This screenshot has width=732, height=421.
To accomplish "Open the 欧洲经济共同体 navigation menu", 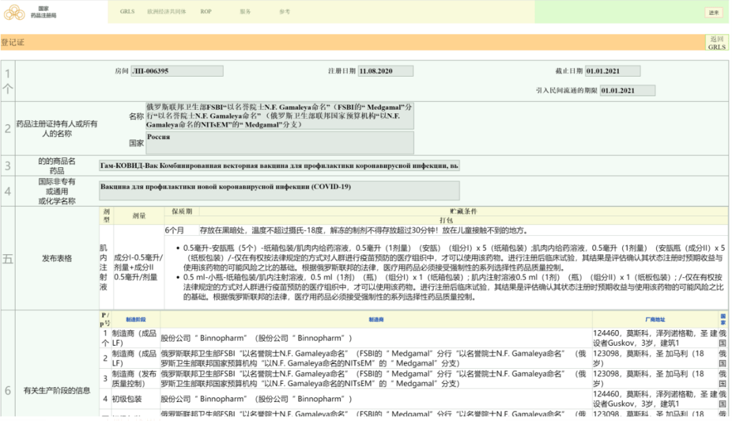I will (x=168, y=11).
